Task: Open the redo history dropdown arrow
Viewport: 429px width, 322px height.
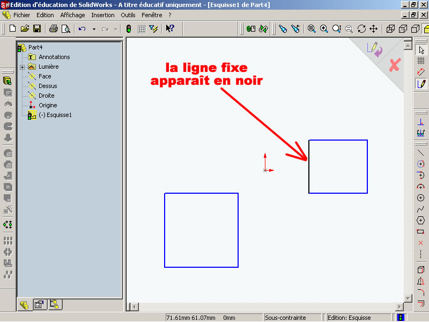Action: tap(115, 29)
